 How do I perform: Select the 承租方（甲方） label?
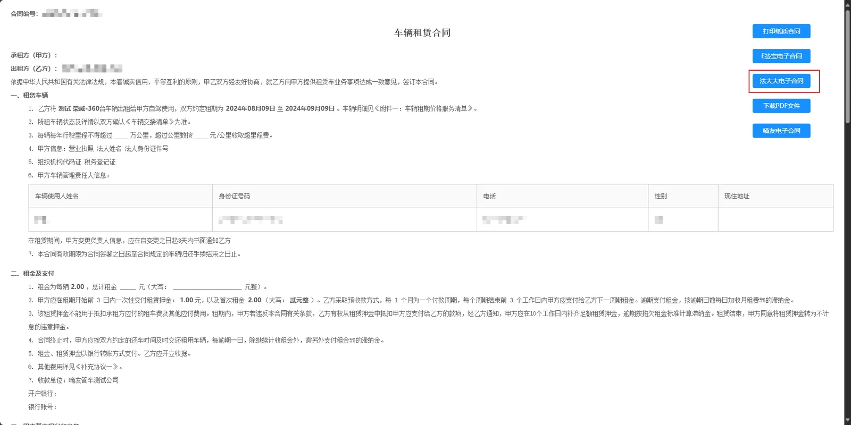pos(34,55)
